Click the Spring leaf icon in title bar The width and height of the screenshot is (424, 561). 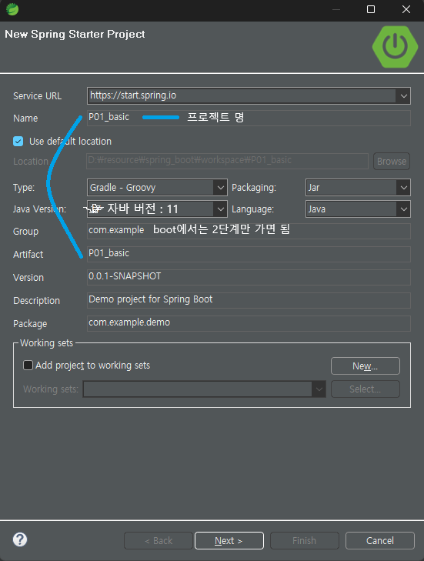(12, 9)
